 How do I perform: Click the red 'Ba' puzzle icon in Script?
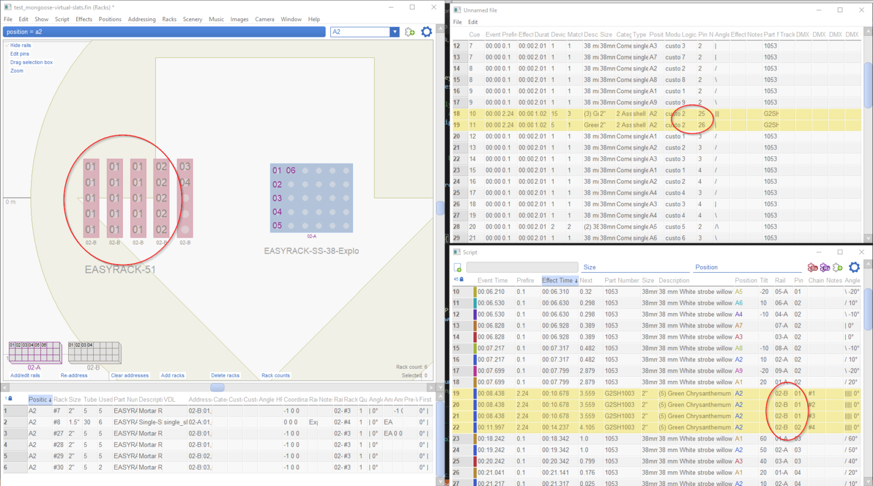click(x=813, y=267)
